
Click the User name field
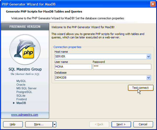tap(73, 67)
